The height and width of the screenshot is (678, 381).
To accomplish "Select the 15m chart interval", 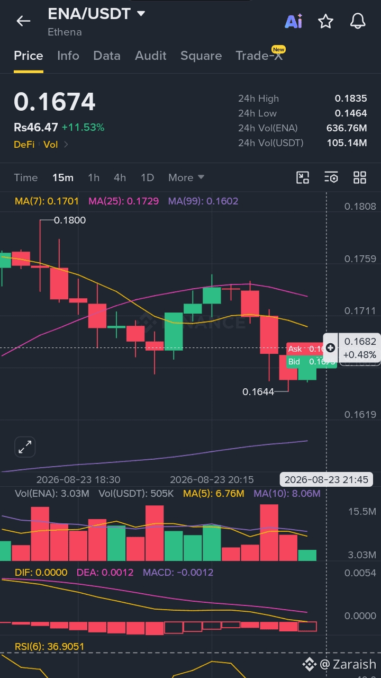I will point(63,177).
